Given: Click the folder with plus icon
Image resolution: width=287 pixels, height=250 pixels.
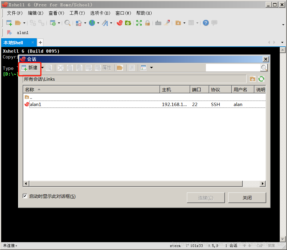Looking at the screenshot, I should pos(178,23).
